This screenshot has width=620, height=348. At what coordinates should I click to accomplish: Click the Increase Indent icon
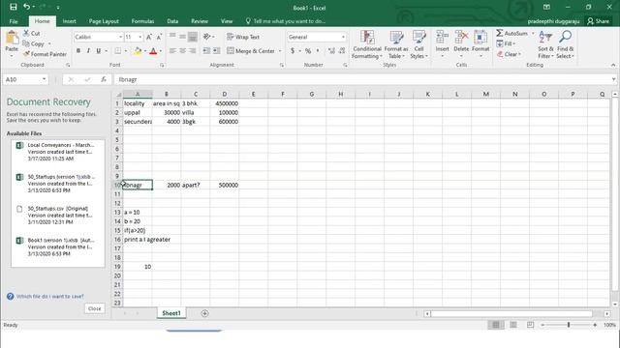216,51
